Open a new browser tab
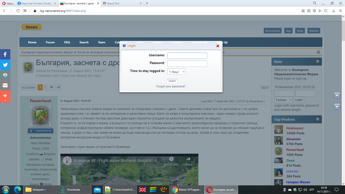The width and height of the screenshot is (345, 194). [x=147, y=3]
